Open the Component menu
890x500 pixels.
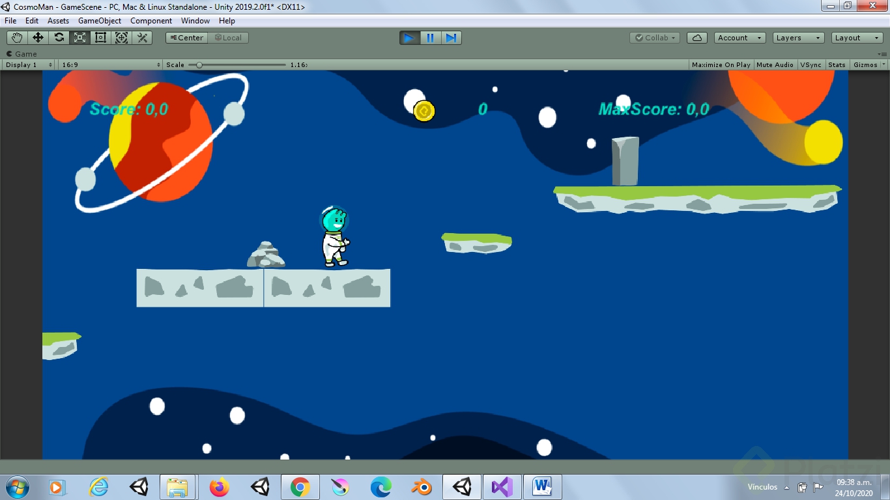151,21
